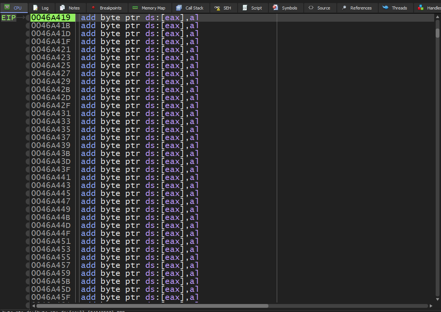The width and height of the screenshot is (441, 312).
Task: Open the Symbols tab icon
Action: (275, 8)
